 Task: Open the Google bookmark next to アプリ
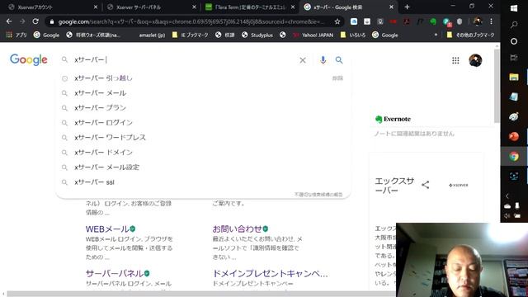coord(46,35)
